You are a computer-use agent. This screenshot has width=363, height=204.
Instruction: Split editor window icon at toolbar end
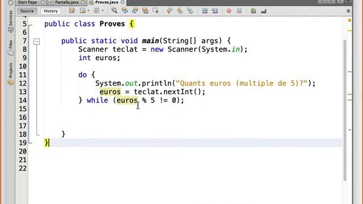(348, 11)
